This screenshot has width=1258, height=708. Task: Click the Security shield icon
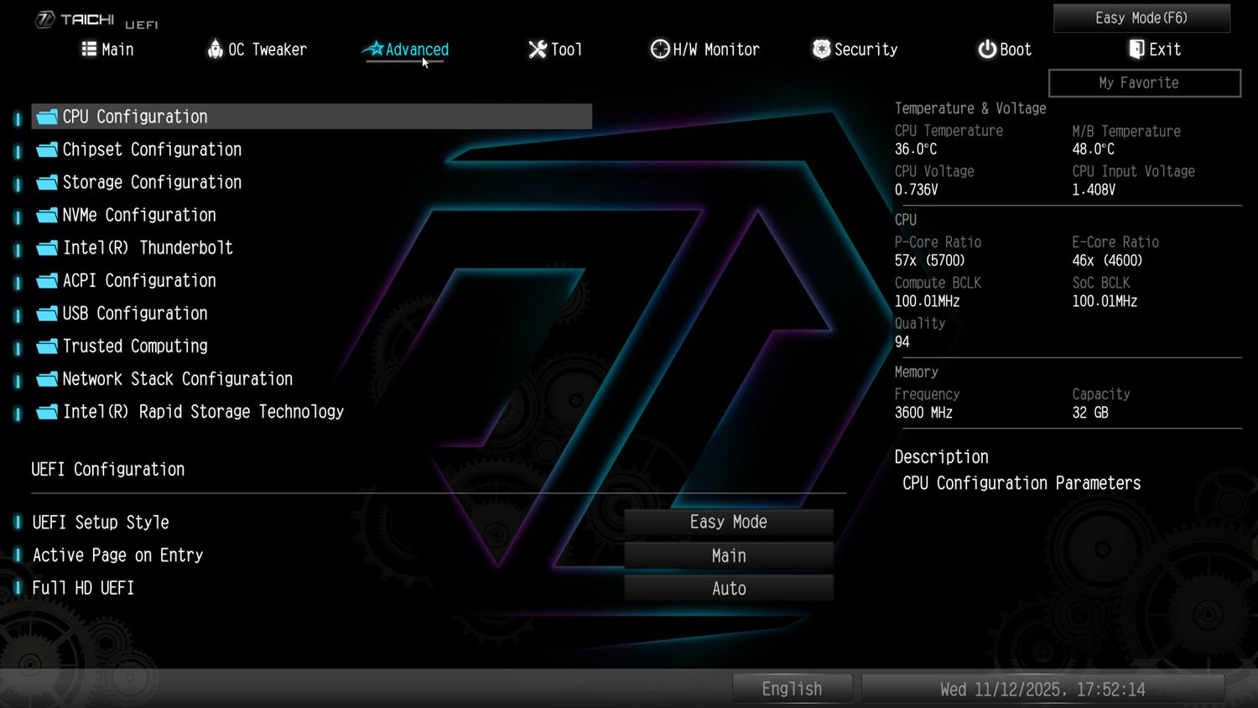coord(822,49)
